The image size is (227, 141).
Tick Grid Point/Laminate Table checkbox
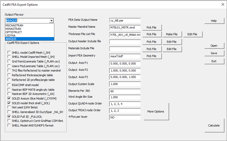coord(9,61)
